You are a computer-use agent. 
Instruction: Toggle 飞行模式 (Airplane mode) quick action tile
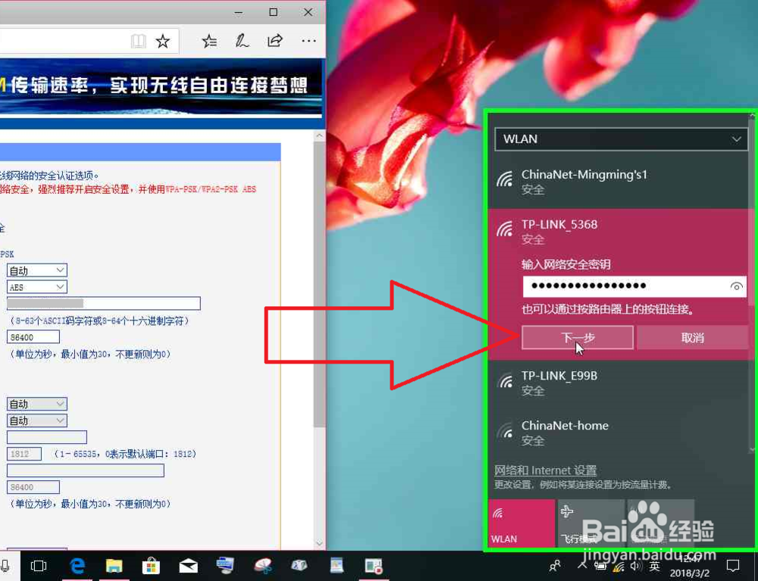(591, 523)
